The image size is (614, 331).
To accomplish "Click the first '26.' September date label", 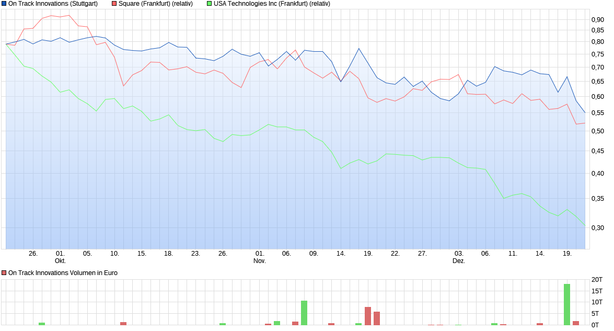I will (33, 254).
